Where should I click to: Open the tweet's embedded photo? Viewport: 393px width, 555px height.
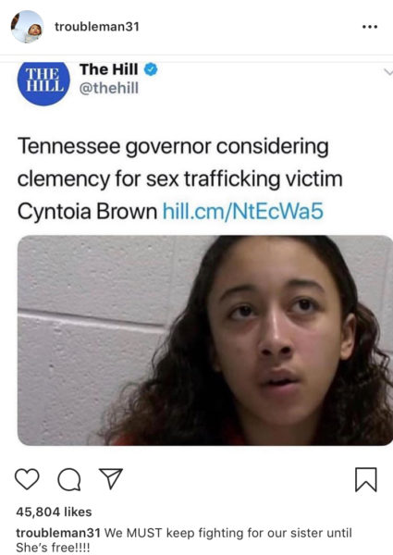tap(205, 340)
